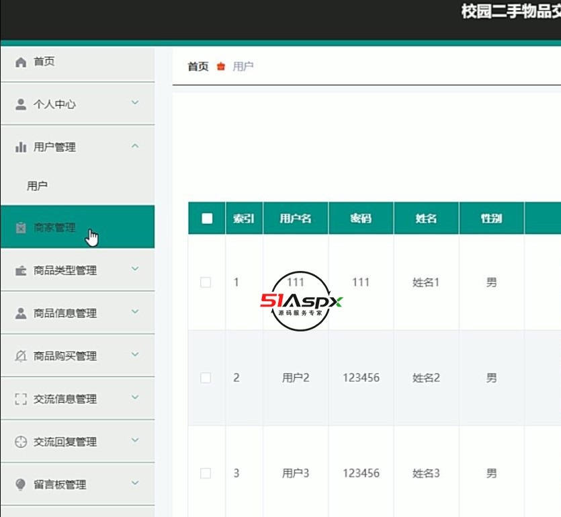Click the 交流回复管理 menu label

[x=65, y=442]
